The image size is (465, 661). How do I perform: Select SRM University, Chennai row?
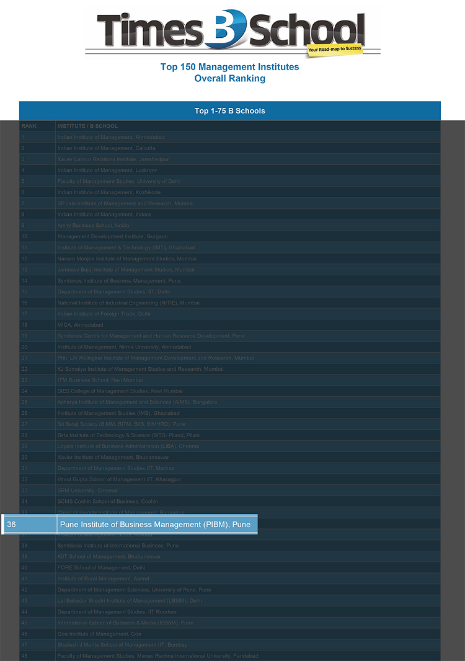pyautogui.click(x=230, y=490)
